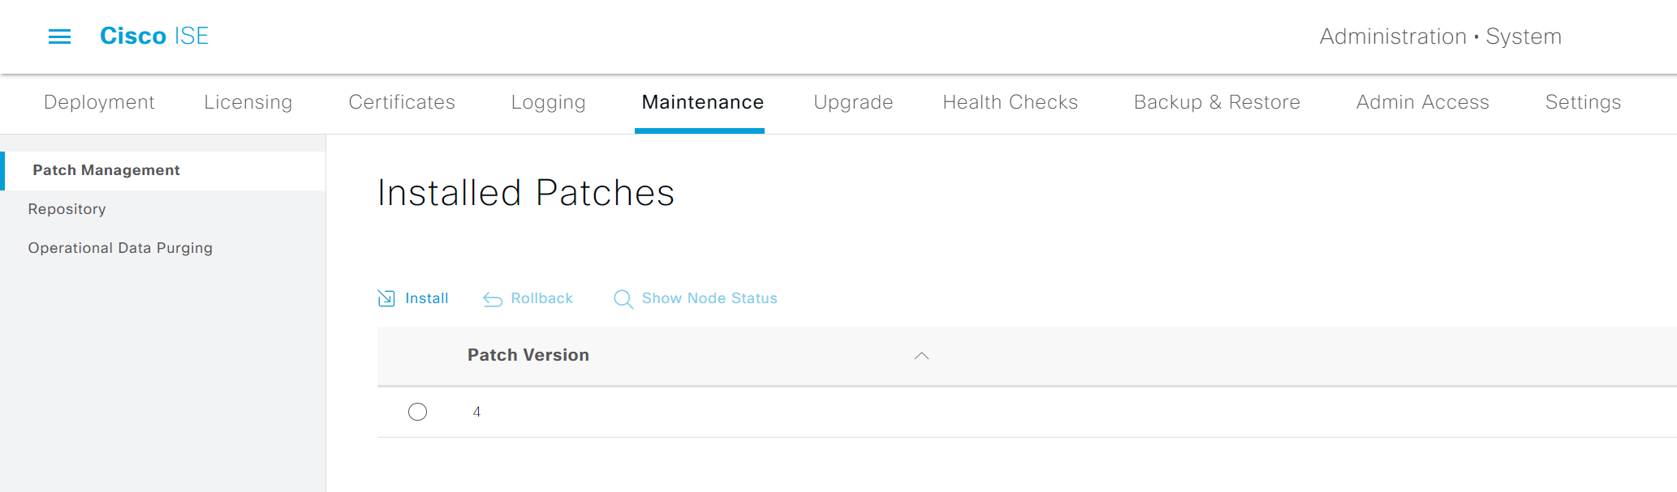Click the Rollback arrow icon
Viewport: 1677px width, 492px height.
pyautogui.click(x=491, y=298)
